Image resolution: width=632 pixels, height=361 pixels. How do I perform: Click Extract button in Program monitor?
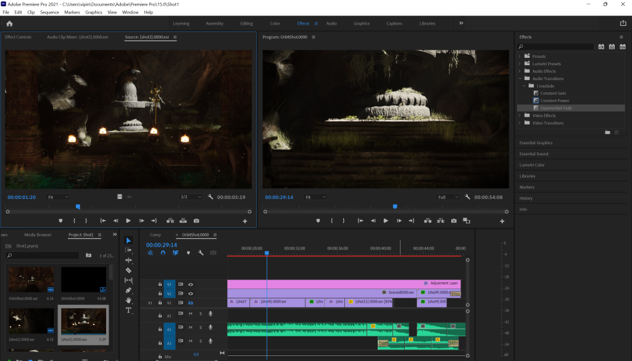[441, 221]
